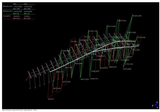Click the Strand7 release licence footer text

pyautogui.click(x=19, y=110)
